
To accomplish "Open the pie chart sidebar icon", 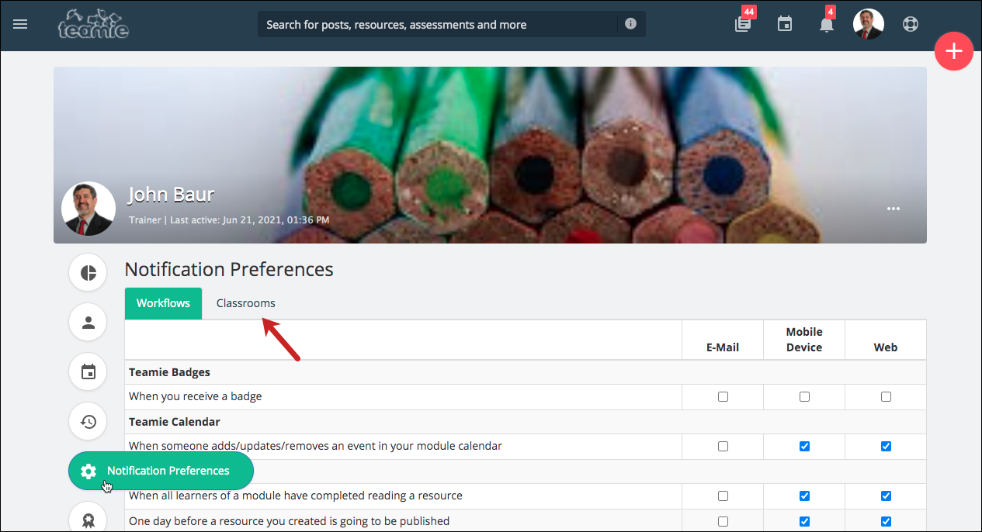I will click(88, 273).
